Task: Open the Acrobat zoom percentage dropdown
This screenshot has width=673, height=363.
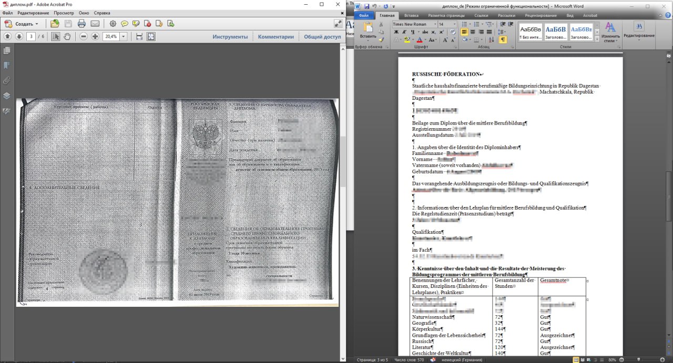Action: click(x=124, y=36)
